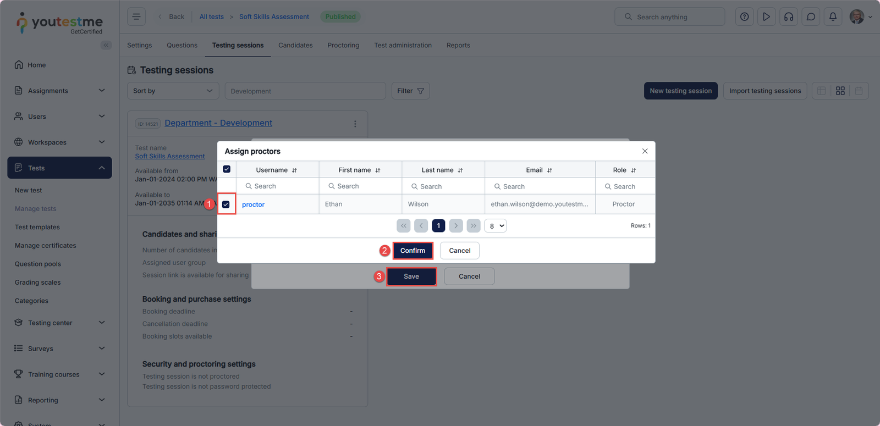Viewport: 880px width, 426px height.
Task: Uncheck the proctor row checkbox
Action: [x=226, y=204]
